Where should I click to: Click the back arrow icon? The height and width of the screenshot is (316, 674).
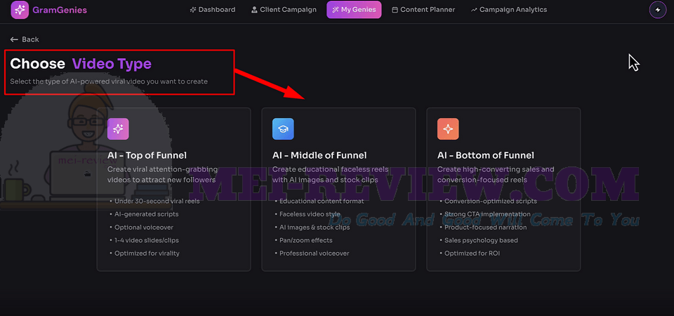[x=14, y=39]
